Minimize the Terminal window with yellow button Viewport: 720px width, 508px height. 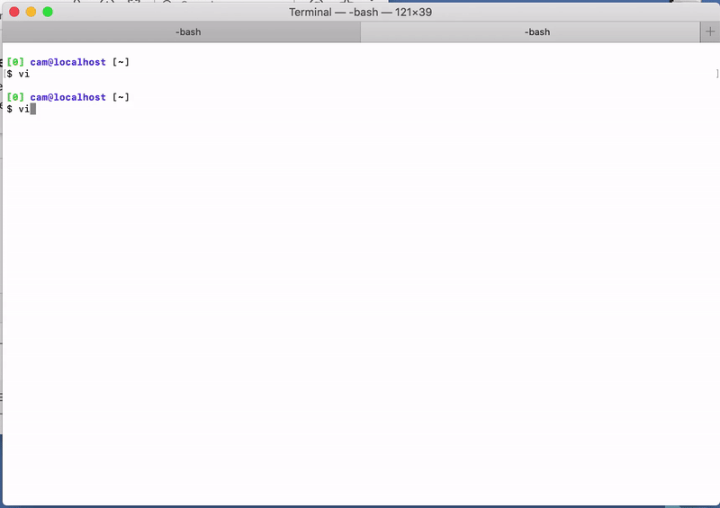pyautogui.click(x=31, y=12)
